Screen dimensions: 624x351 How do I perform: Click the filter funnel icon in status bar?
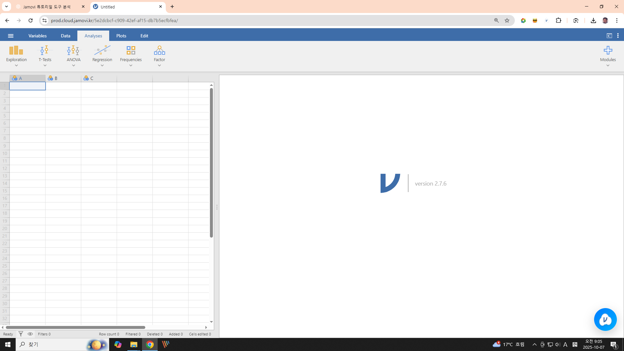click(21, 334)
